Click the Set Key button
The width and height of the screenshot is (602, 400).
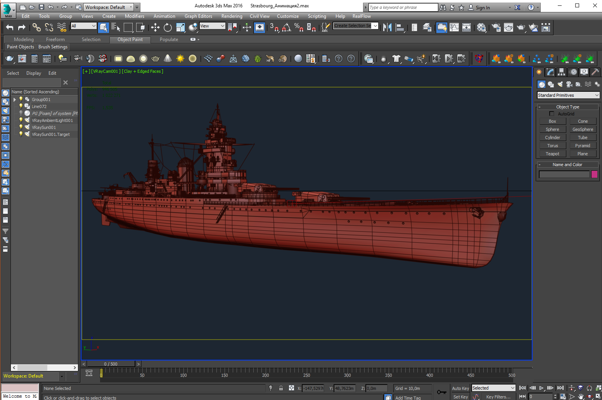460,397
